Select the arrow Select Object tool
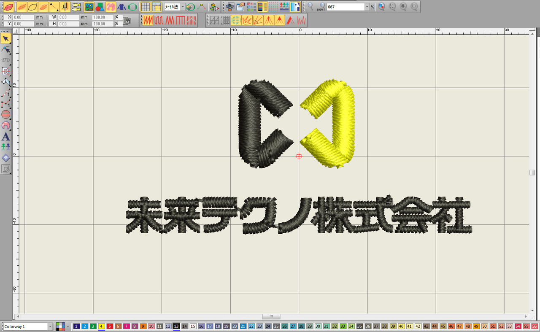Screen dimensions: 540x332 (6, 39)
